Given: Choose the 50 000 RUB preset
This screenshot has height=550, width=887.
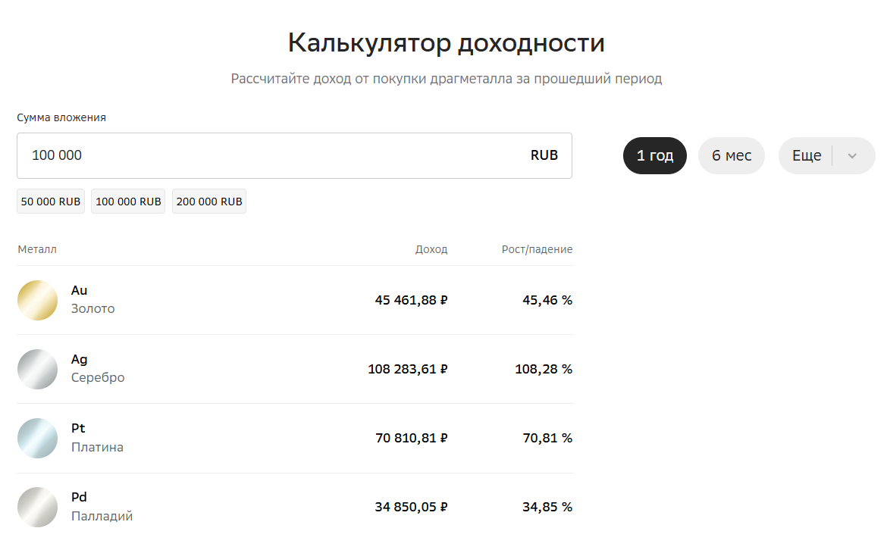Looking at the screenshot, I should click(51, 202).
